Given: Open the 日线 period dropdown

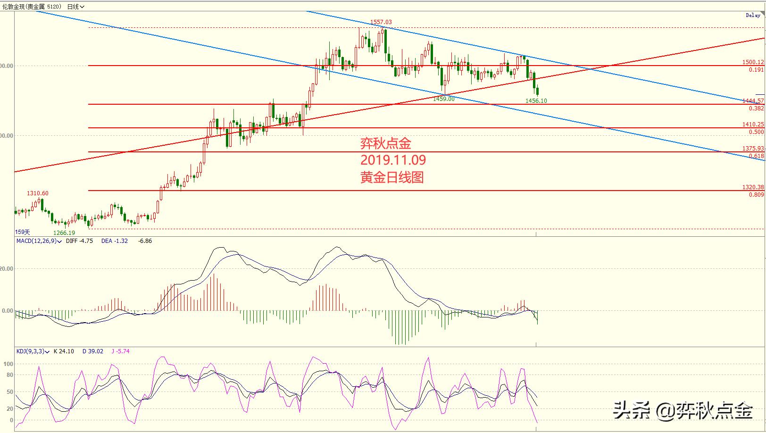Looking at the screenshot, I should [x=75, y=7].
